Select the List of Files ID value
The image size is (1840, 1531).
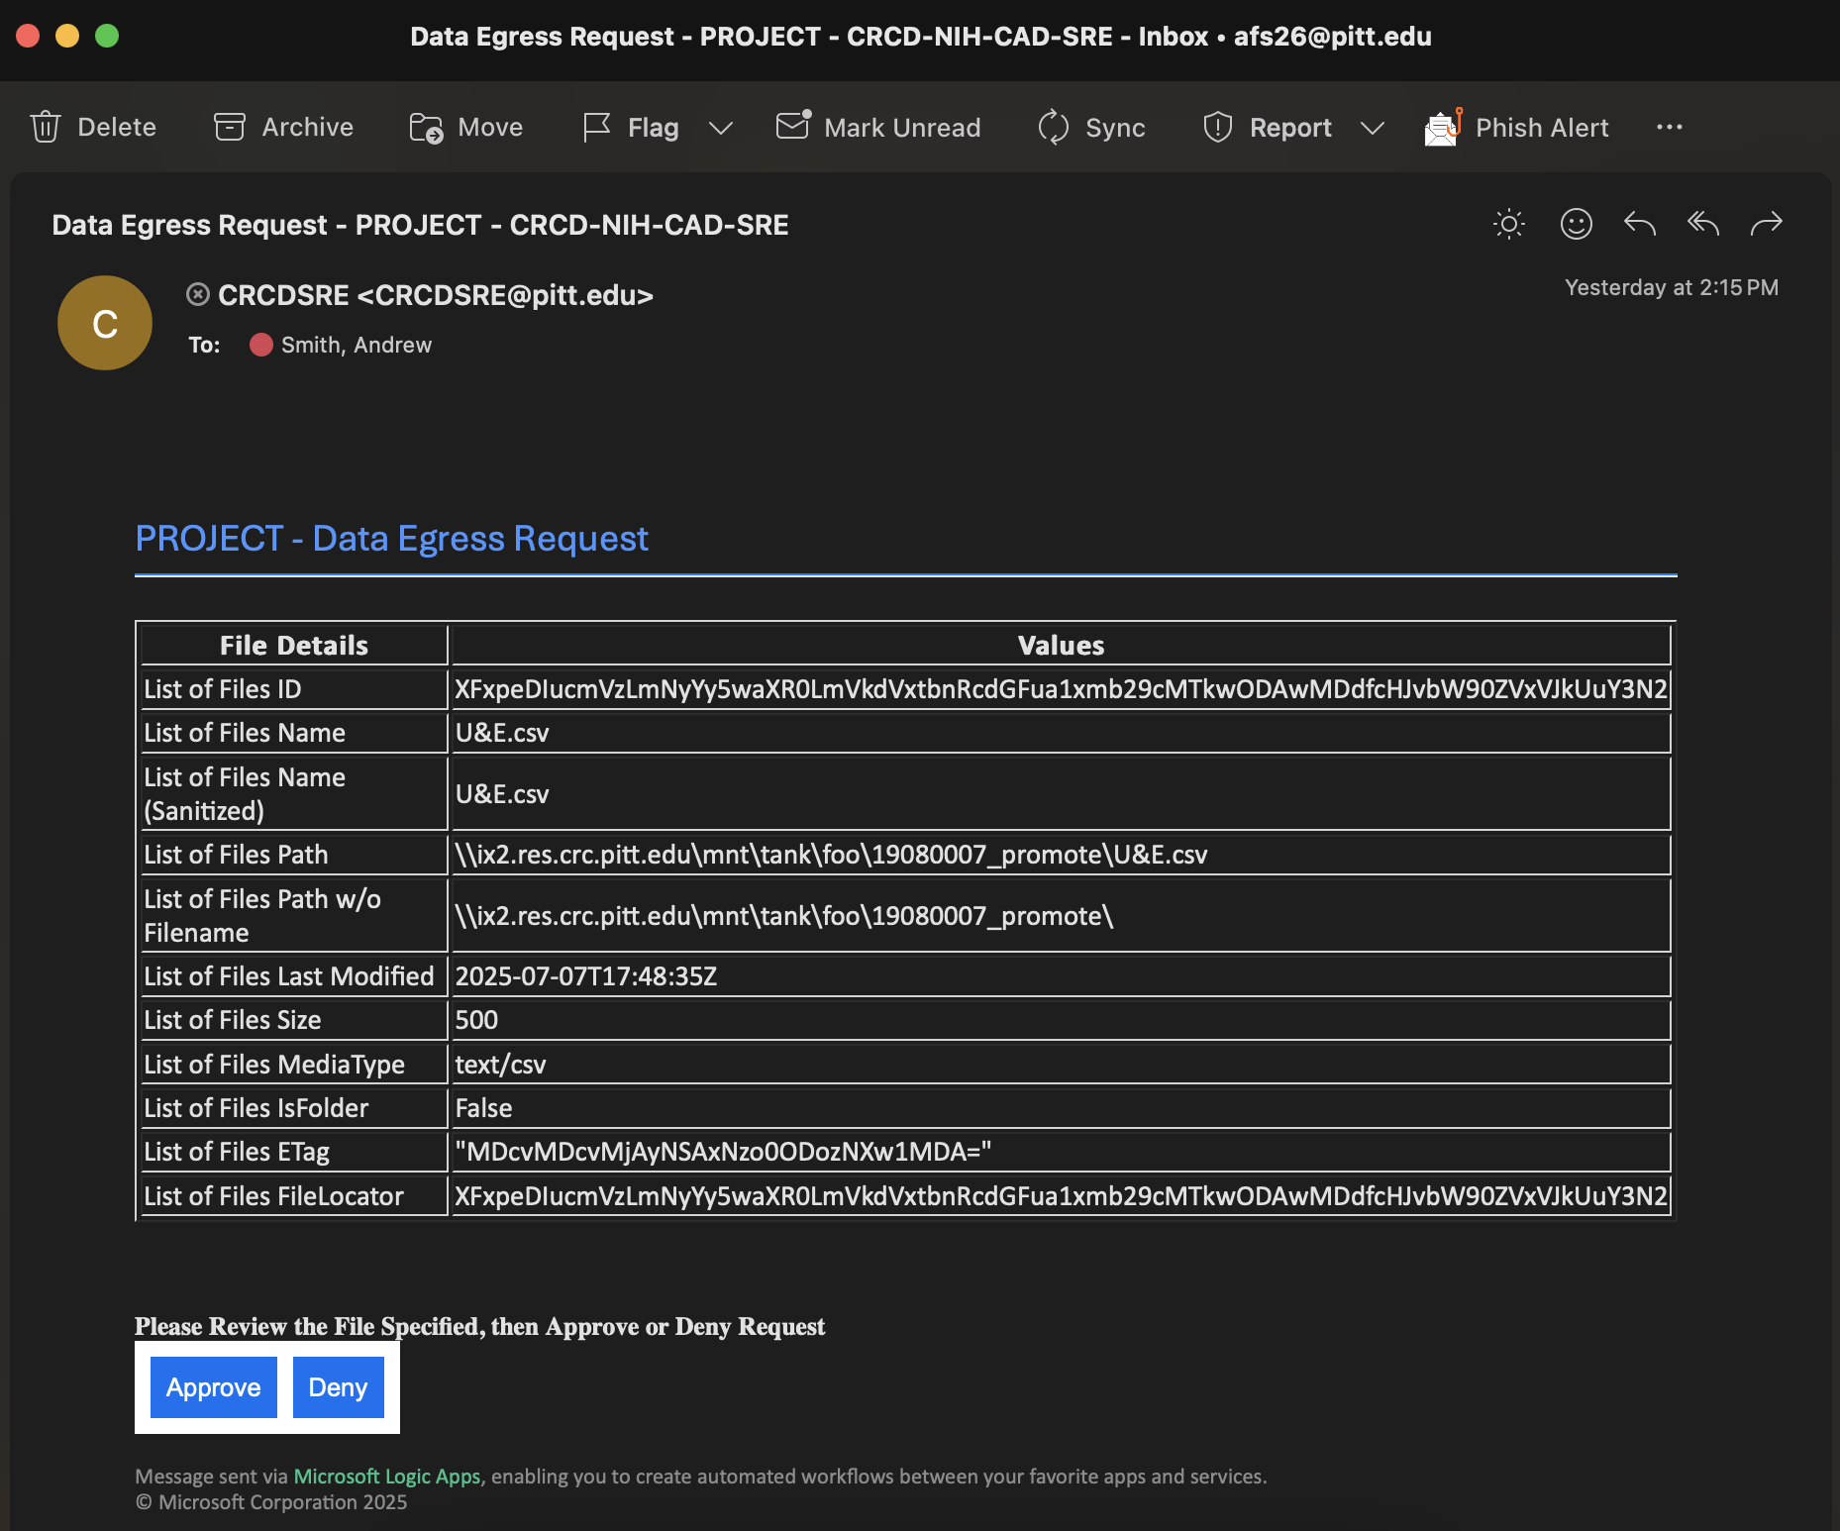[1061, 689]
